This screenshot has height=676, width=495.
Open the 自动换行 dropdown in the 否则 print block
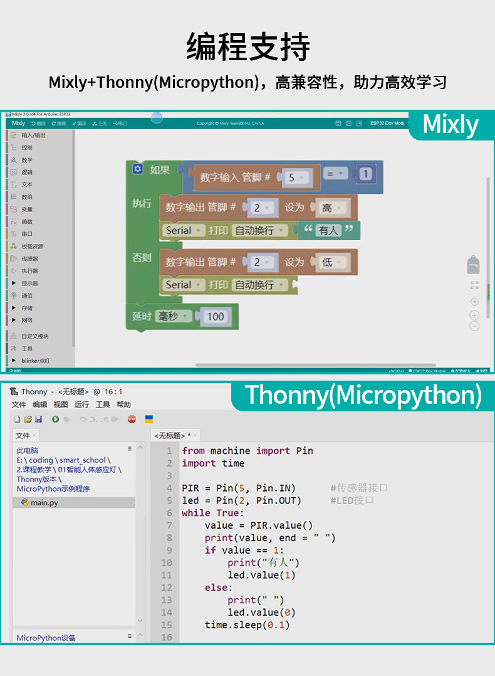pos(259,285)
